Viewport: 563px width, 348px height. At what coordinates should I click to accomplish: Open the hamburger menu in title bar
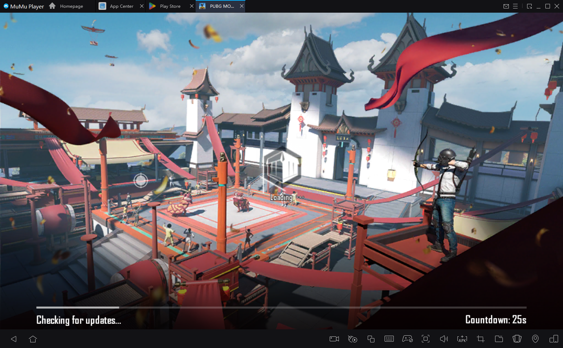515,6
